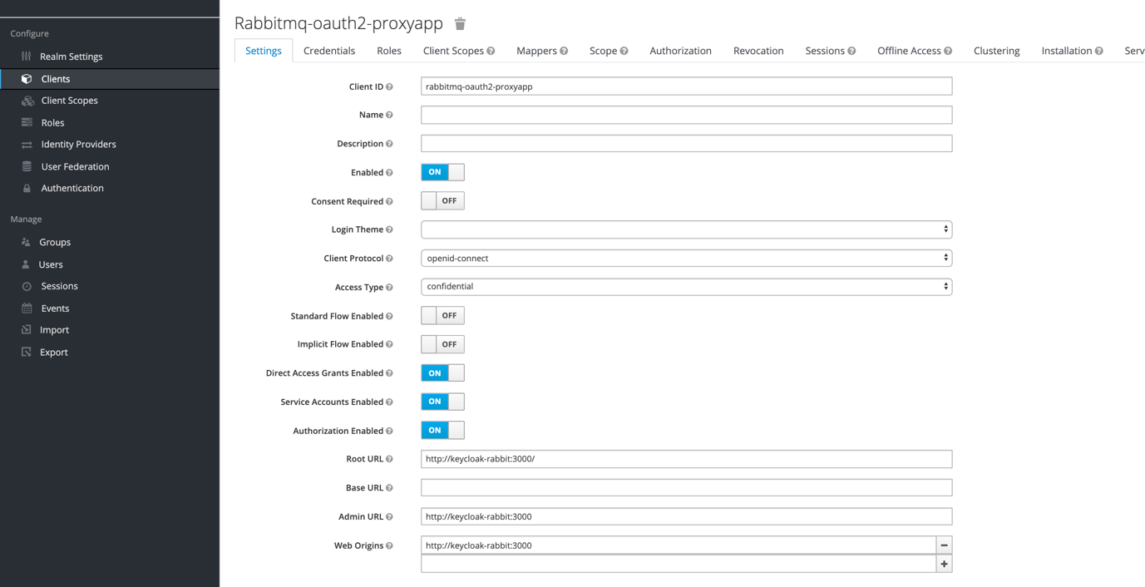Click help icon next to Description
The image size is (1145, 587).
[389, 144]
